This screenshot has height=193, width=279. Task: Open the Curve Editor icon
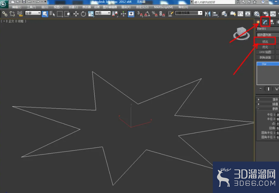pos(240,14)
